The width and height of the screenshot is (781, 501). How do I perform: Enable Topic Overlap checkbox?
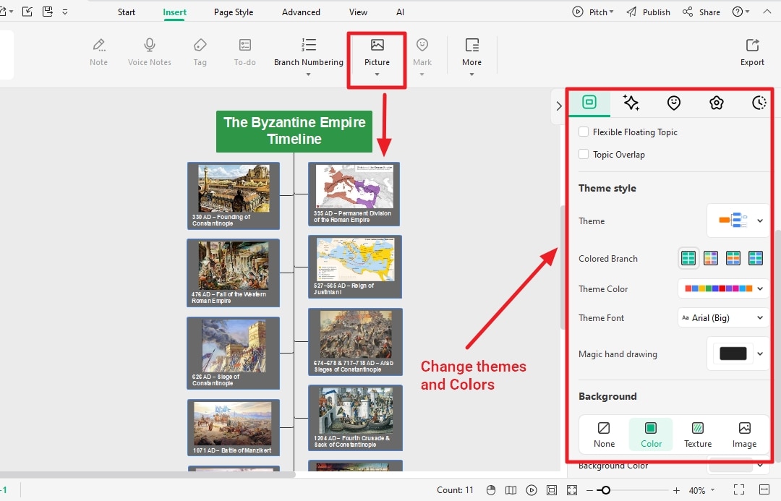[584, 155]
